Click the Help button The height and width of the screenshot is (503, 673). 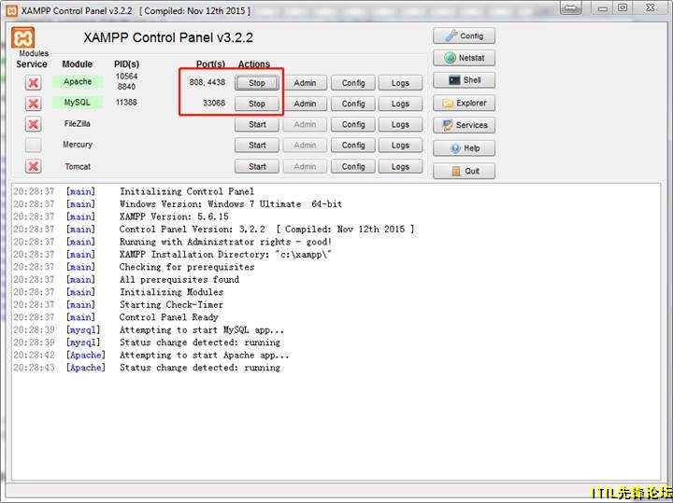[x=464, y=148]
